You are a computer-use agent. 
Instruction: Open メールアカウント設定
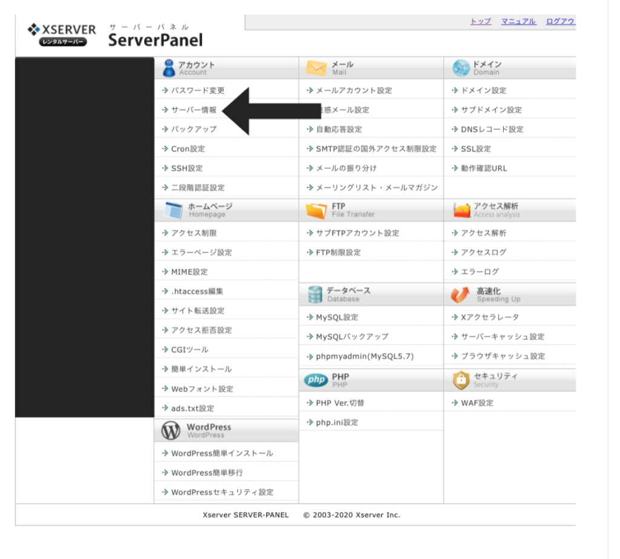(x=354, y=91)
